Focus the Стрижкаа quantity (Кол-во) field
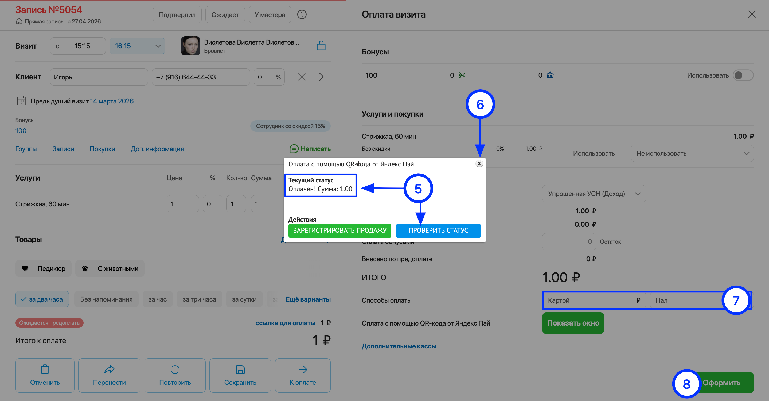Screen dimensions: 769x401 [x=236, y=204]
